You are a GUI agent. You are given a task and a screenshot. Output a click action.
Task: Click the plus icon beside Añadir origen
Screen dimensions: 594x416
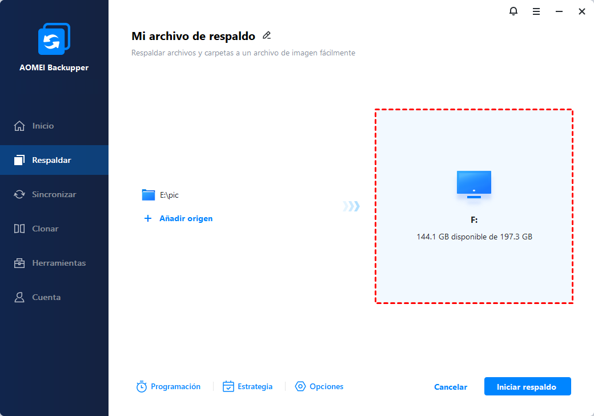point(148,218)
